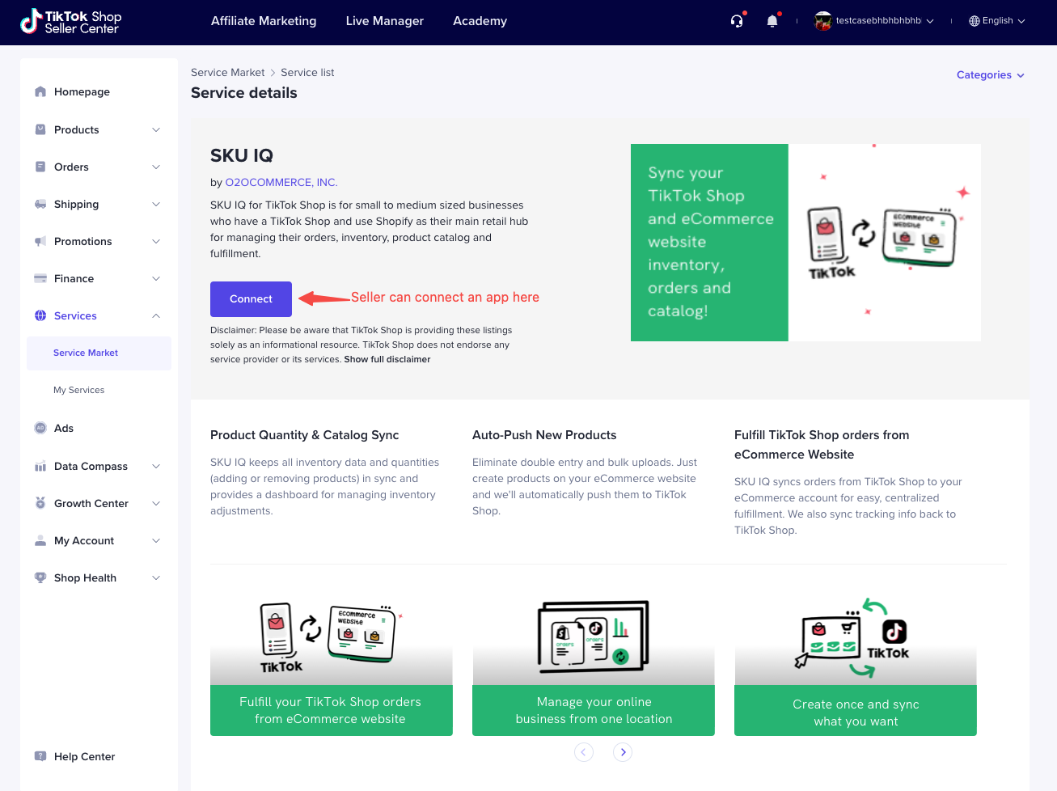Image resolution: width=1057 pixels, height=791 pixels.
Task: Expand the Data Compass menu chevron
Action: tap(156, 466)
